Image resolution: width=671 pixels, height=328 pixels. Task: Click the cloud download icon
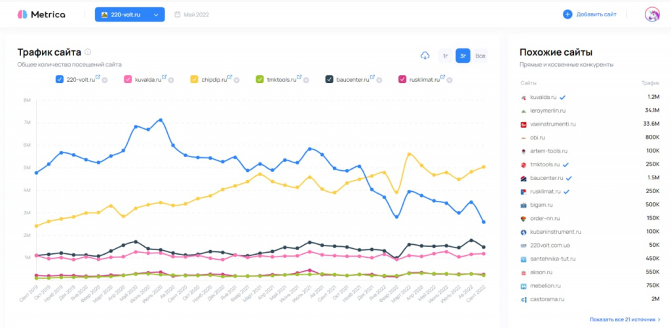425,56
